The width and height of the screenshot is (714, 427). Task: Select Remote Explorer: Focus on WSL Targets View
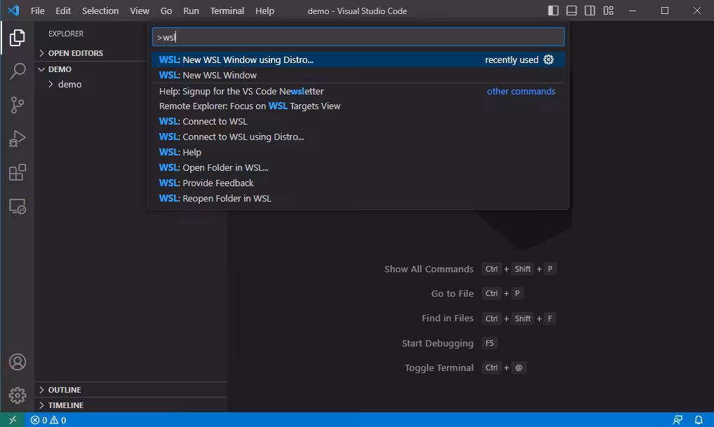pyautogui.click(x=358, y=106)
